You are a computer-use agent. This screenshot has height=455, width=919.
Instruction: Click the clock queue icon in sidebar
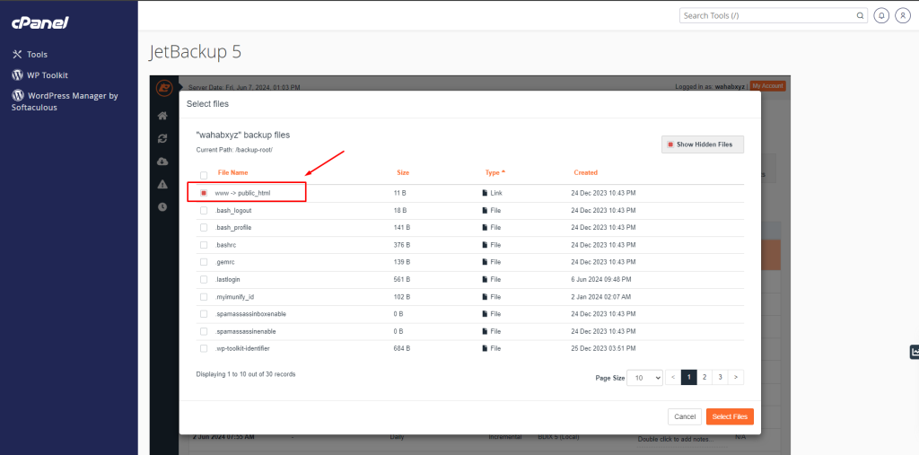[x=162, y=206]
